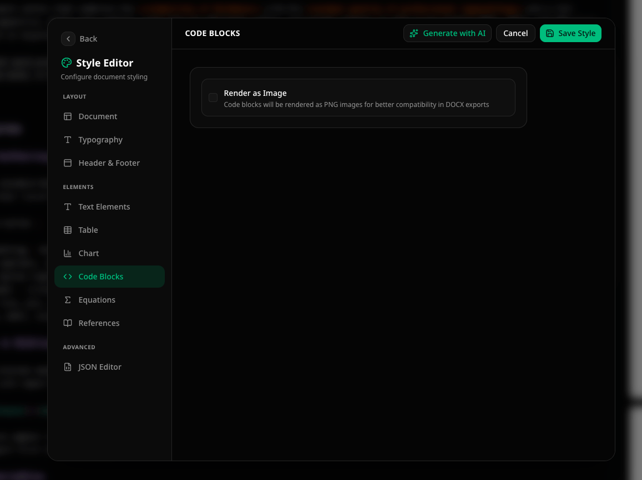The height and width of the screenshot is (480, 642).
Task: Click the Code Blocks angle-brackets icon
Action: 68,277
